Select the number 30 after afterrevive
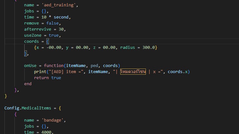The height and width of the screenshot is (134, 239). tap(61, 29)
